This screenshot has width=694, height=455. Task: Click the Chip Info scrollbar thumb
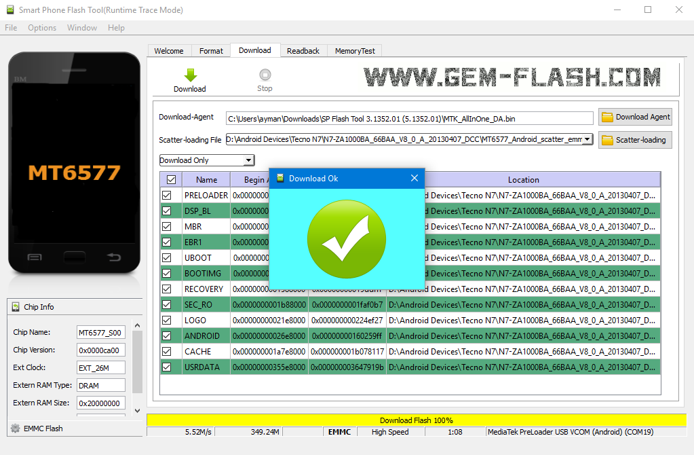137,362
